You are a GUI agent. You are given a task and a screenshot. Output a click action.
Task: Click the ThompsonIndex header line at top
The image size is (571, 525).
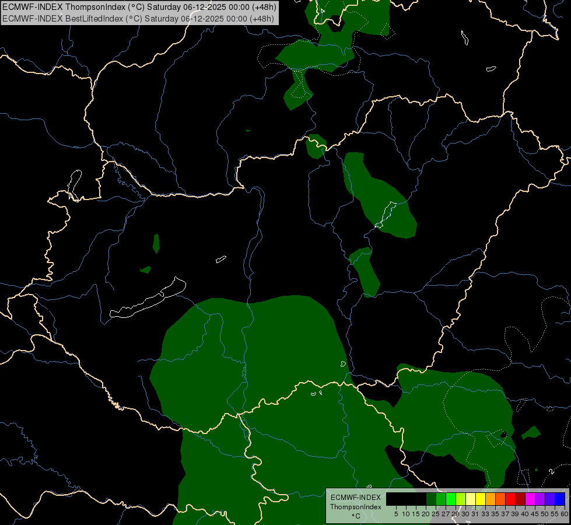(x=139, y=7)
